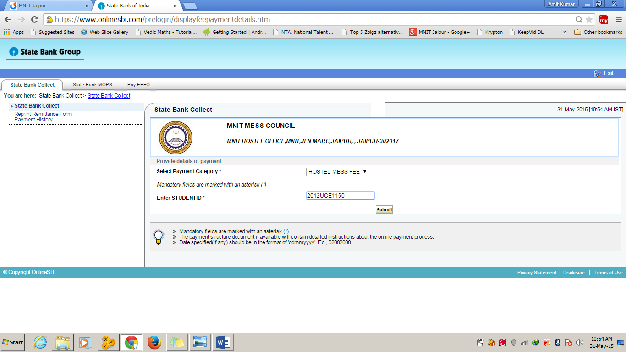Open the Getting Started Android bookmark
This screenshot has width=626, height=352.
pyautogui.click(x=234, y=32)
